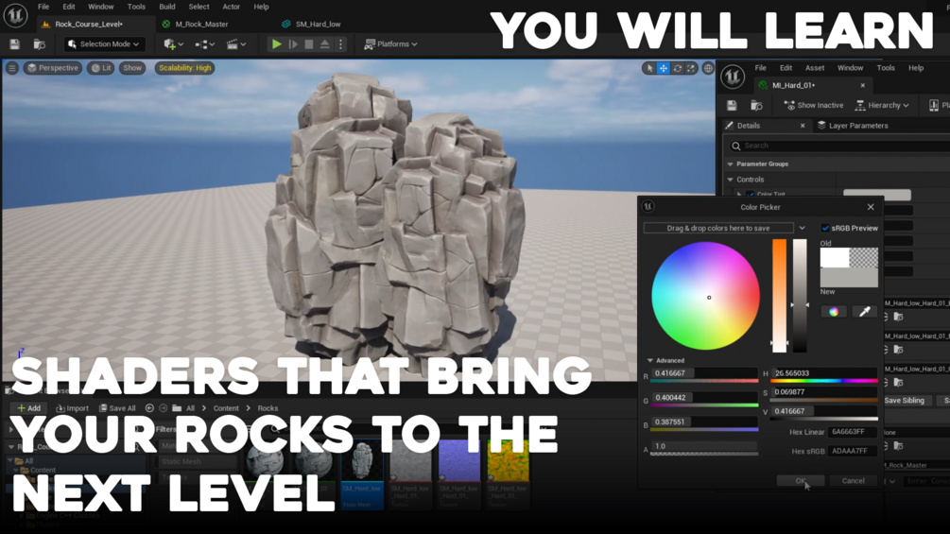
Task: Activate the rotate gizmo tool
Action: click(678, 68)
